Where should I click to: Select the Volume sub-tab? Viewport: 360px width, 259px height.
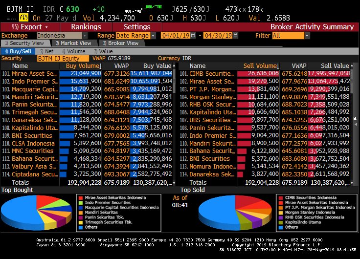click(x=74, y=51)
